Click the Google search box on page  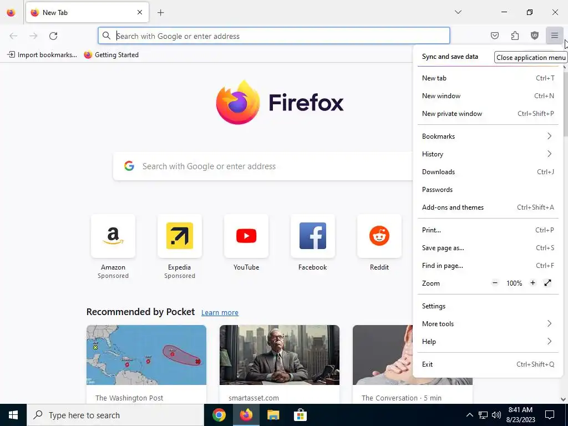tap(263, 166)
